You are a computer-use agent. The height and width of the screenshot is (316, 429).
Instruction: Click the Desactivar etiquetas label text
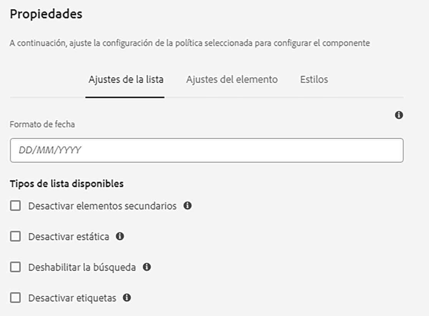pos(72,298)
